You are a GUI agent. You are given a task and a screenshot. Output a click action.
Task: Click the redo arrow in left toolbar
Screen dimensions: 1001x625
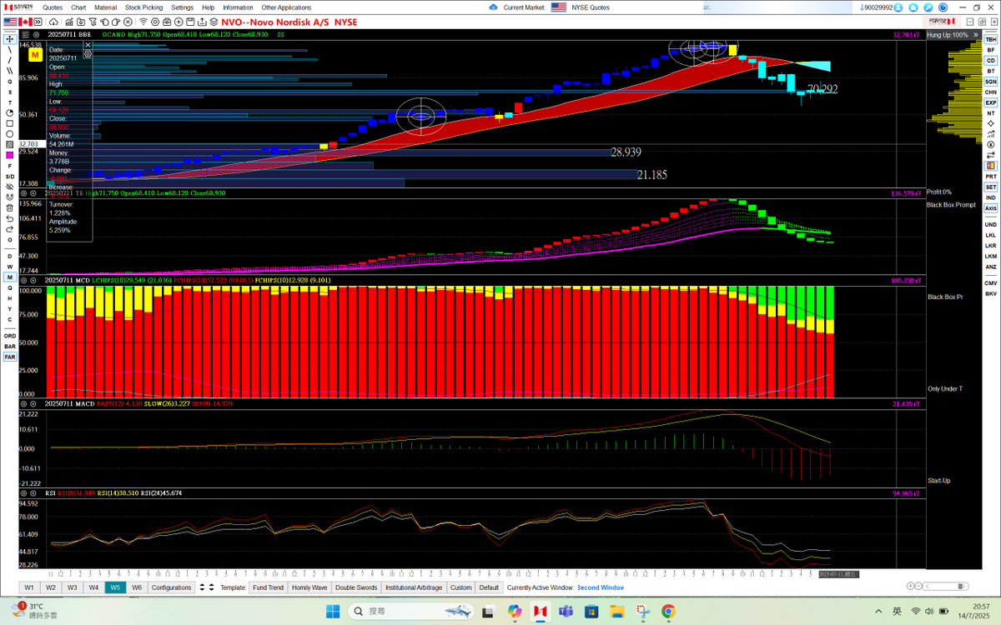tap(10, 229)
